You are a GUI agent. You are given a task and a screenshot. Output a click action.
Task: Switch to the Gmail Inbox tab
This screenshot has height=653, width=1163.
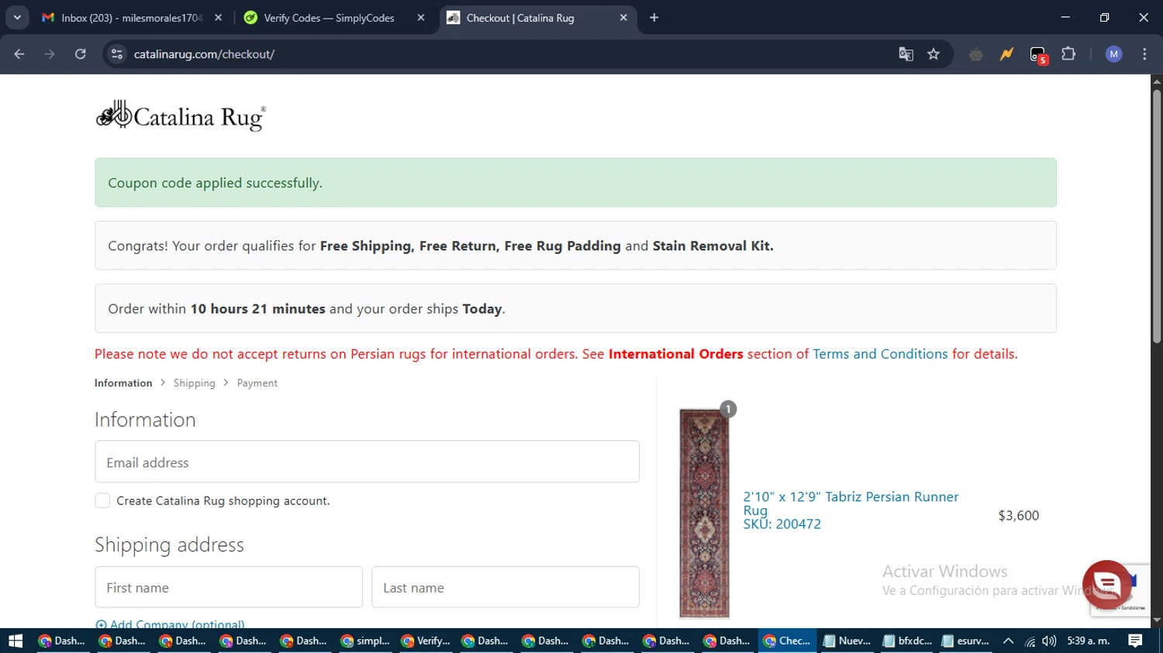[x=132, y=18]
